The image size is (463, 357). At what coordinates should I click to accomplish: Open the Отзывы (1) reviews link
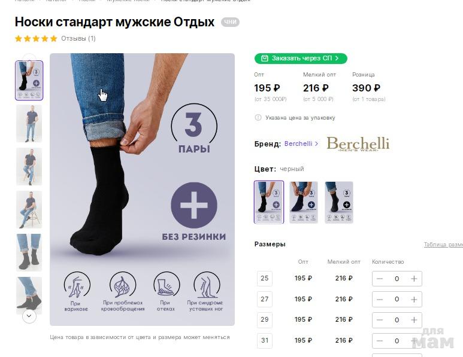pos(78,38)
